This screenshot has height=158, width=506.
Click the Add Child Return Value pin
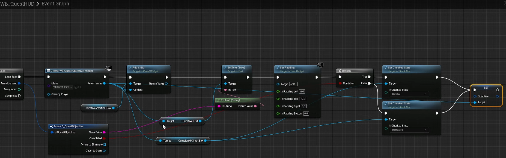click(x=166, y=83)
